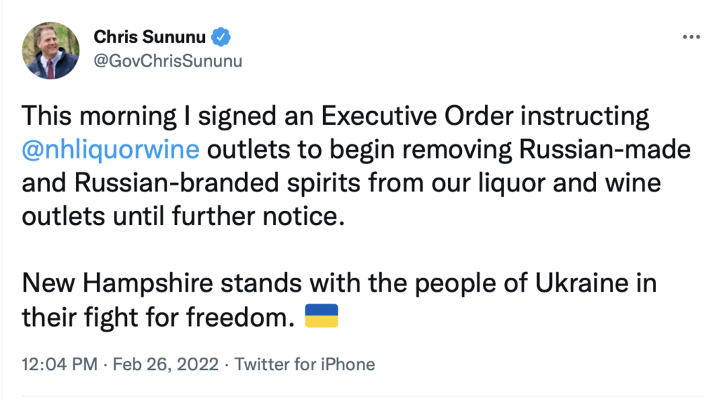Click the Ukraine flag emoji
This screenshot has width=719, height=399.
click(321, 316)
